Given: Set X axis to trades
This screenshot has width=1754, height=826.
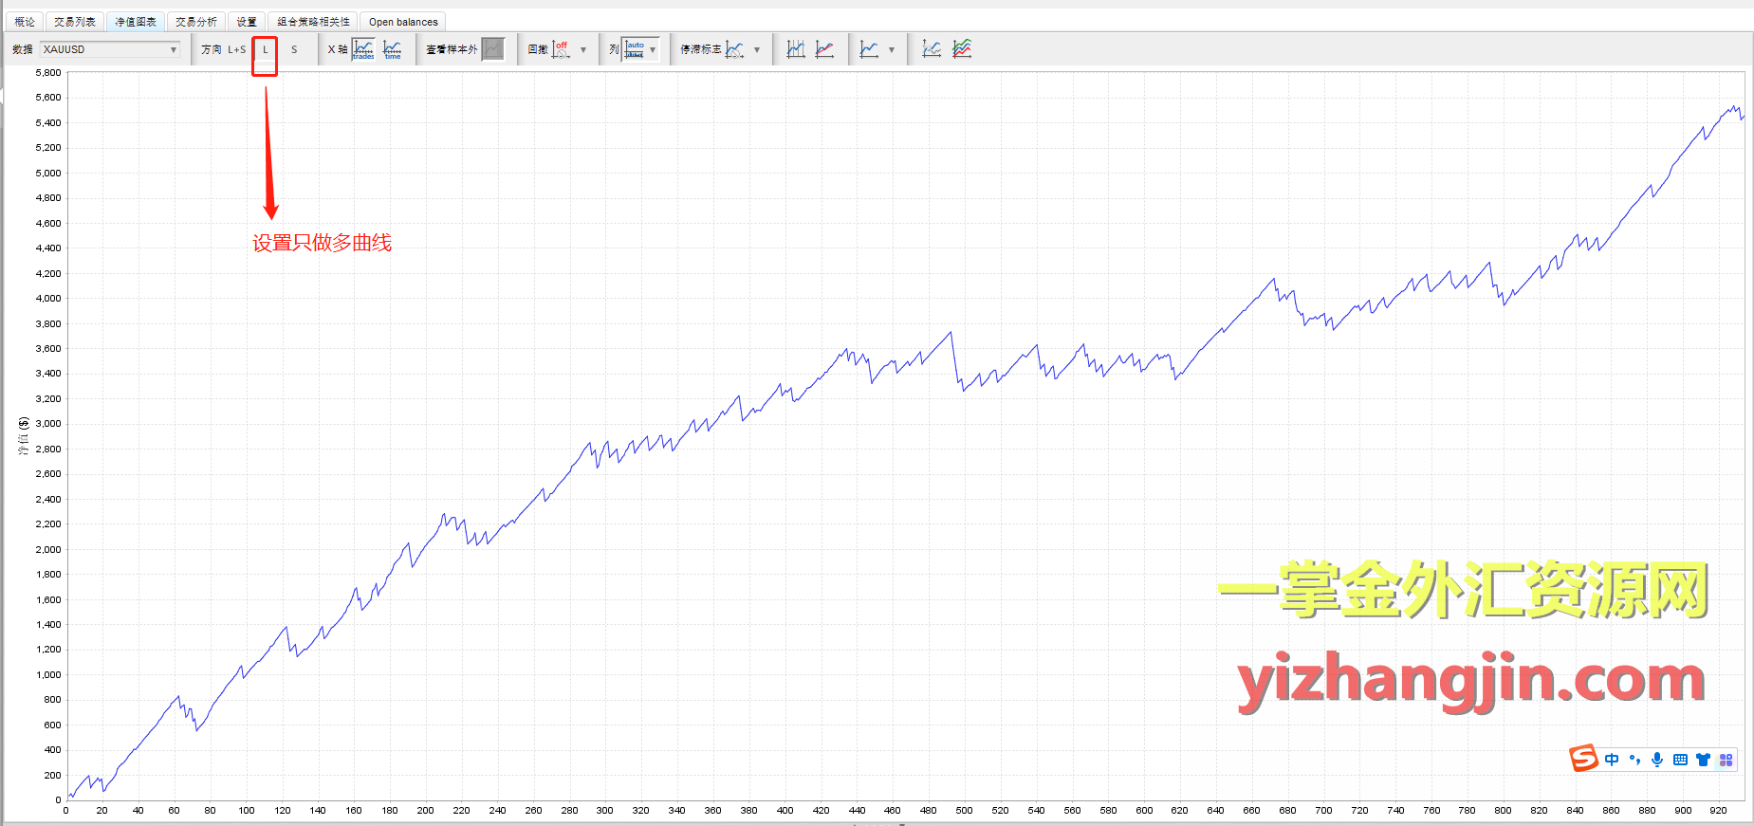Looking at the screenshot, I should pos(363,49).
